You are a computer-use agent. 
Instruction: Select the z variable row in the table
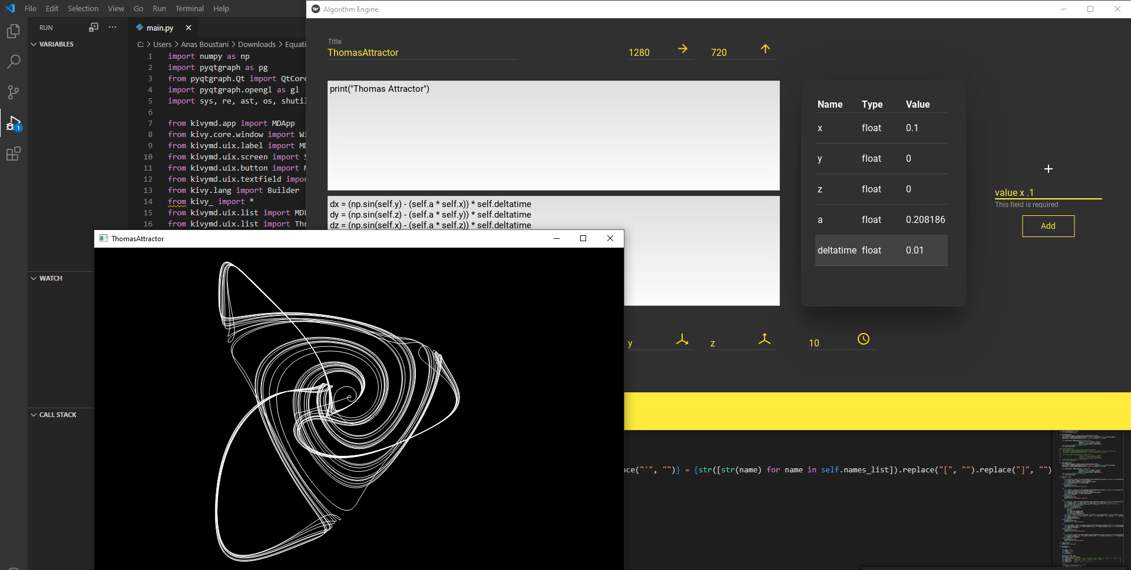click(881, 189)
